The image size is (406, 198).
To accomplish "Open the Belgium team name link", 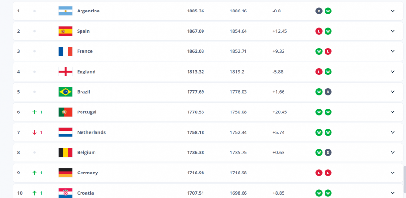I will (x=86, y=152).
